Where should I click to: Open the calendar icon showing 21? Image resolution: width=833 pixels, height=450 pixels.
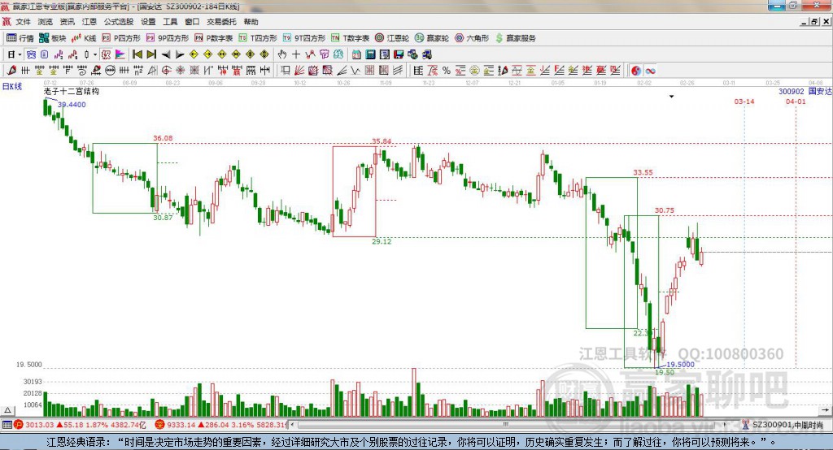[356, 54]
